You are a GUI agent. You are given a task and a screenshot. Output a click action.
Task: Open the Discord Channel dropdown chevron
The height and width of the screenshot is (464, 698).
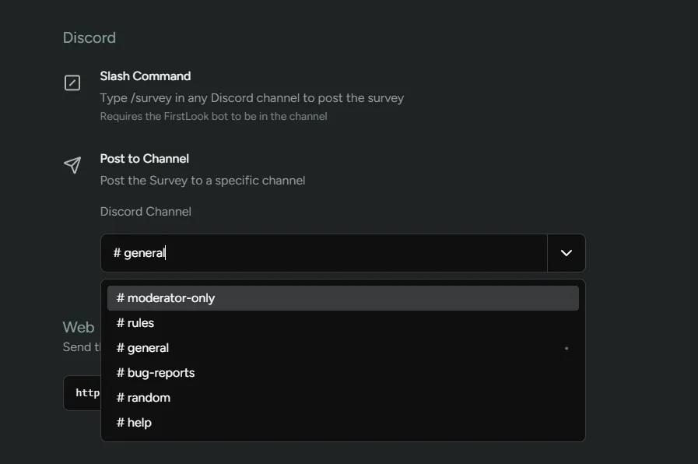coord(566,252)
